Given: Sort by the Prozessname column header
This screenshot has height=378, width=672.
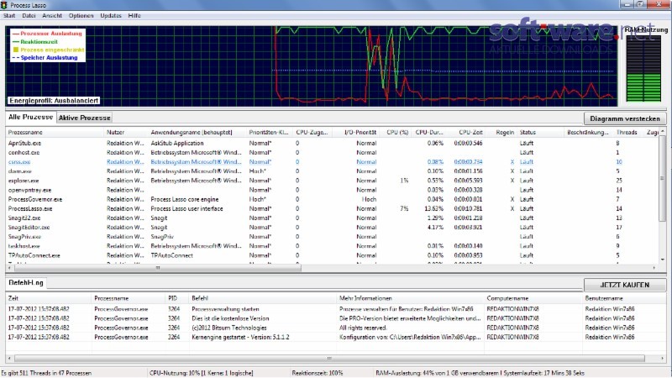Looking at the screenshot, I should 55,133.
